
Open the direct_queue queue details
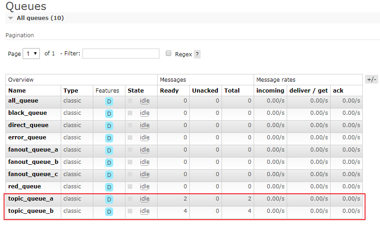tap(29, 125)
